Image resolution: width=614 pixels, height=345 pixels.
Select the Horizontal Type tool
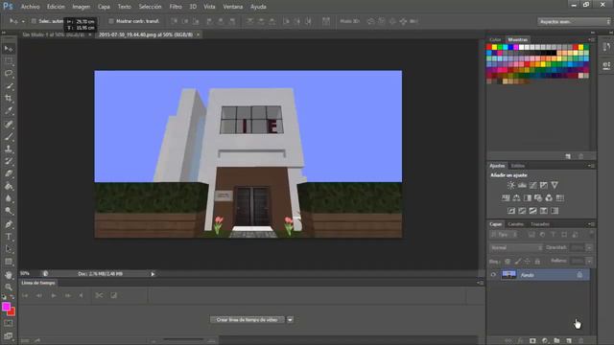[x=9, y=237]
